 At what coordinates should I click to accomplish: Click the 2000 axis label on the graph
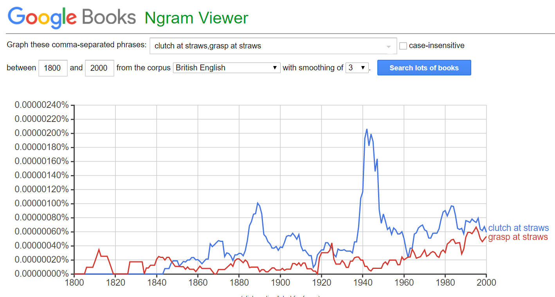487,282
